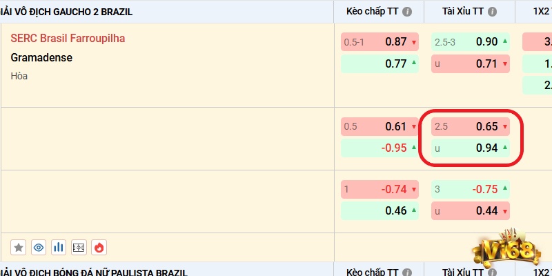Screen dimensions: 552x276
Task: Show info for Tài Xỉu TT header
Action: 492,12
